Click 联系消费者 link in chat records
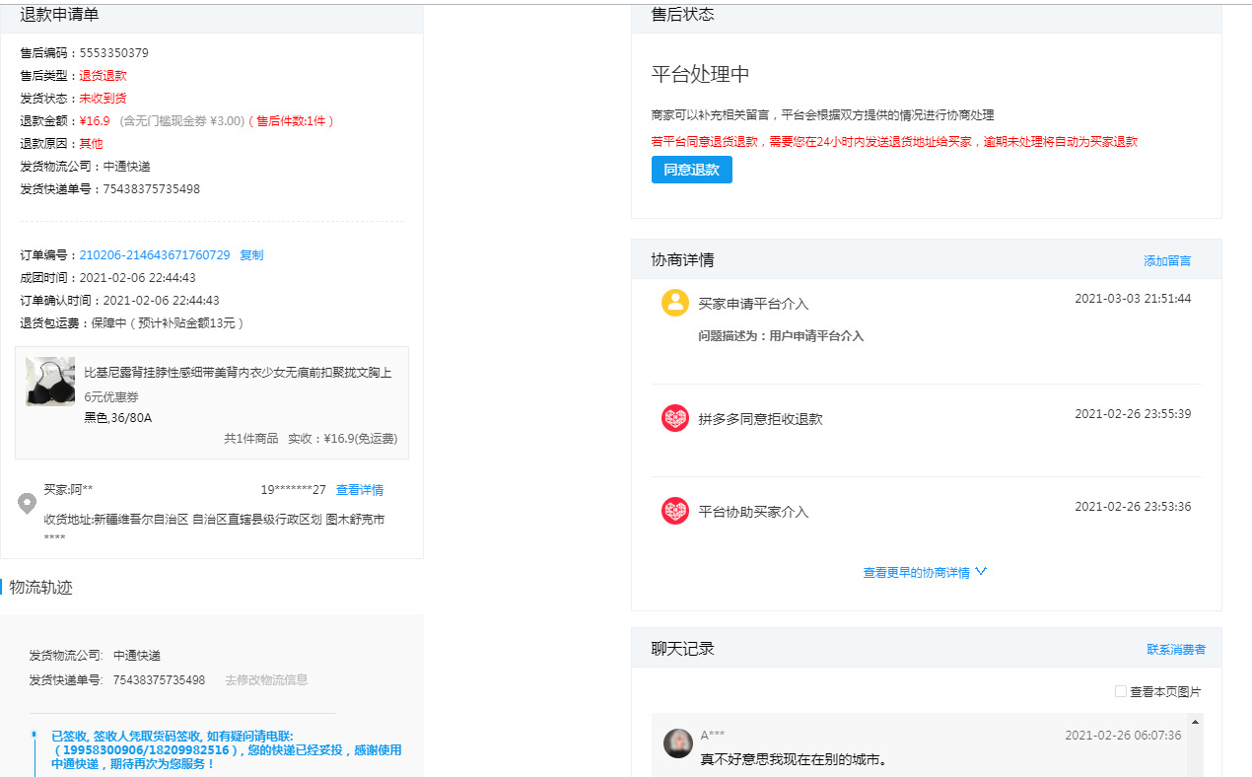 [1176, 649]
